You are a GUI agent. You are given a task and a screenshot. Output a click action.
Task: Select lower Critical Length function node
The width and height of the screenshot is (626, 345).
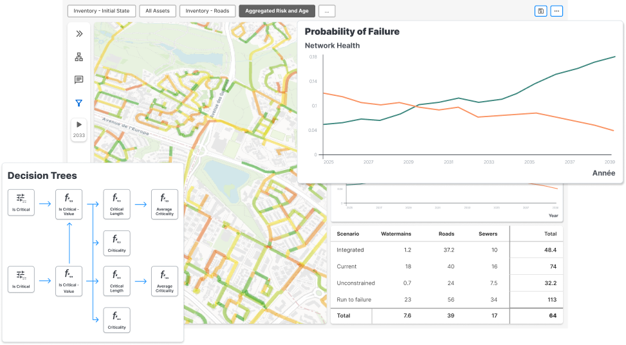[116, 281]
